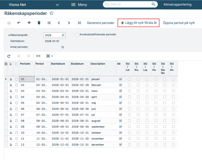Image resolution: width=202 pixels, height=160 pixels.
Task: Click the trash delete icon
Action: click(x=39, y=23)
